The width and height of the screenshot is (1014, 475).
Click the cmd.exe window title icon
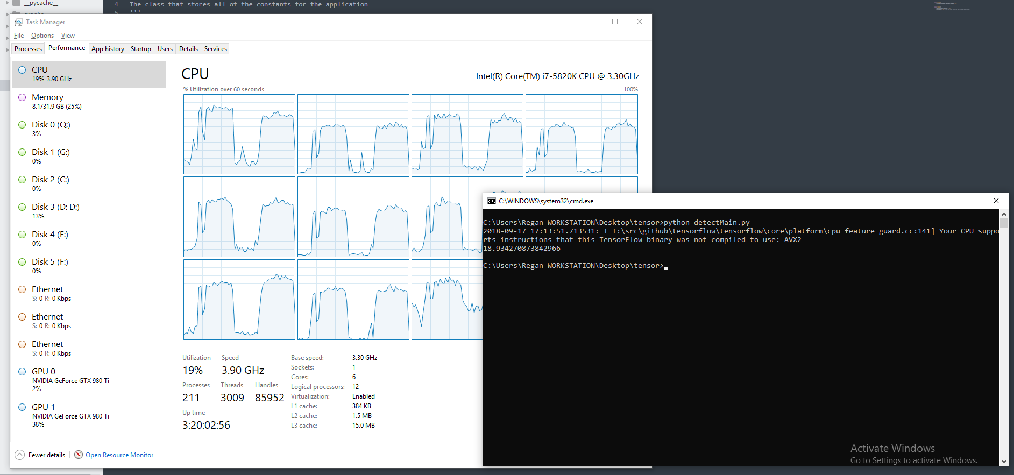point(492,201)
